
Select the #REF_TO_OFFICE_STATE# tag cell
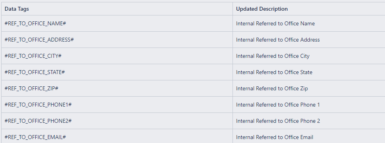point(117,72)
